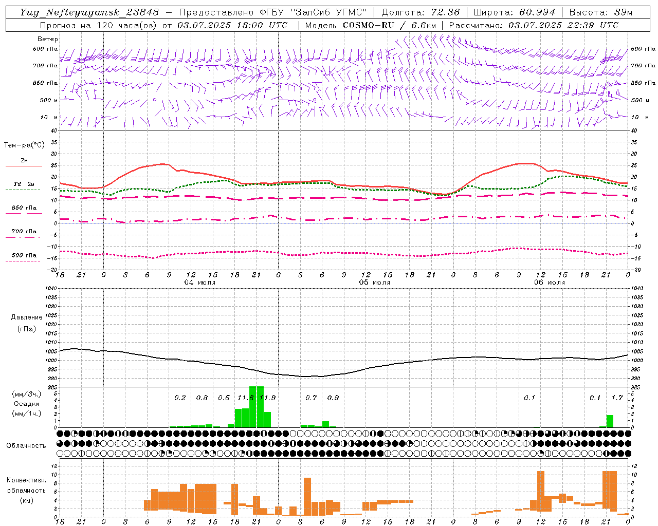The image size is (658, 526).
Task: Click the 06 июля date label
Action: pyautogui.click(x=550, y=283)
